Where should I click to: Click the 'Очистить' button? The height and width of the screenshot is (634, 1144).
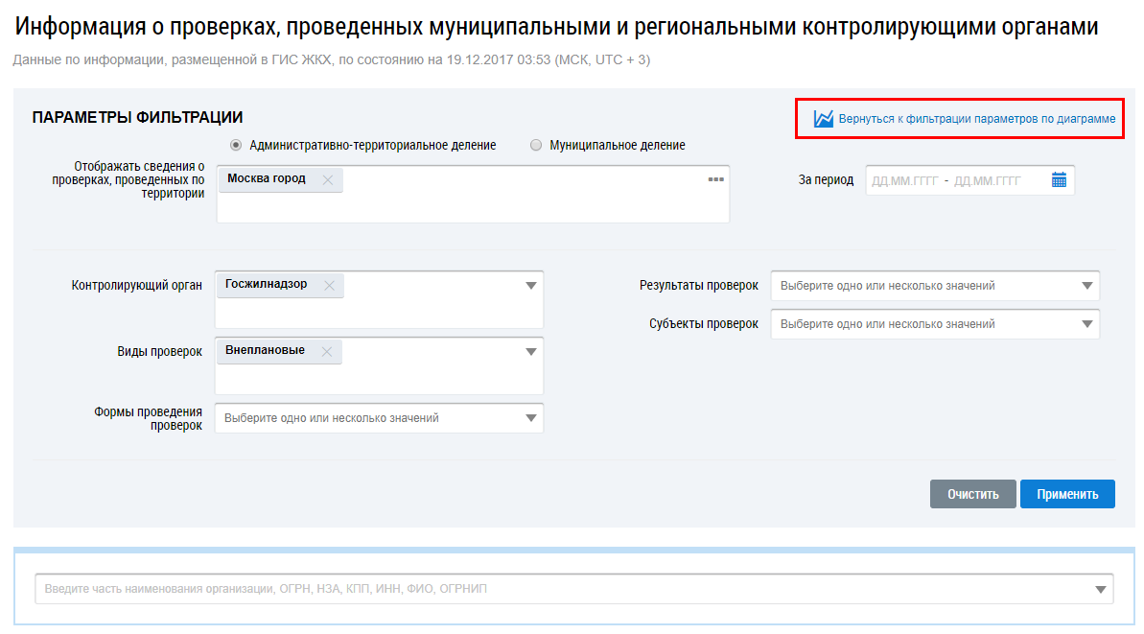point(972,494)
